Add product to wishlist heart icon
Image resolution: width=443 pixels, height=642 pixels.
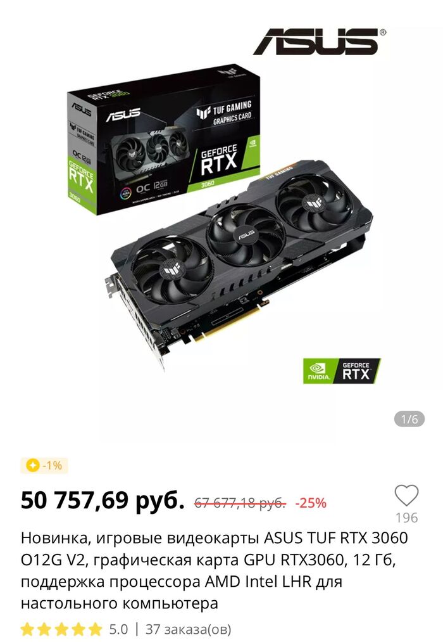click(406, 495)
